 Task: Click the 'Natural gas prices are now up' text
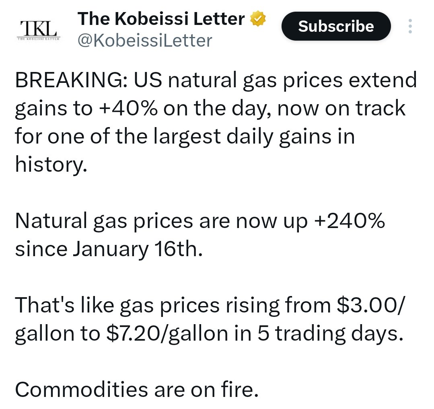160,222
